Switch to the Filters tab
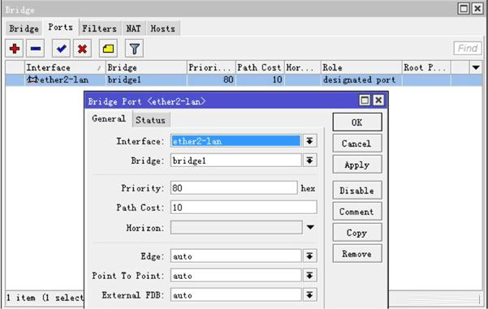 (x=99, y=28)
